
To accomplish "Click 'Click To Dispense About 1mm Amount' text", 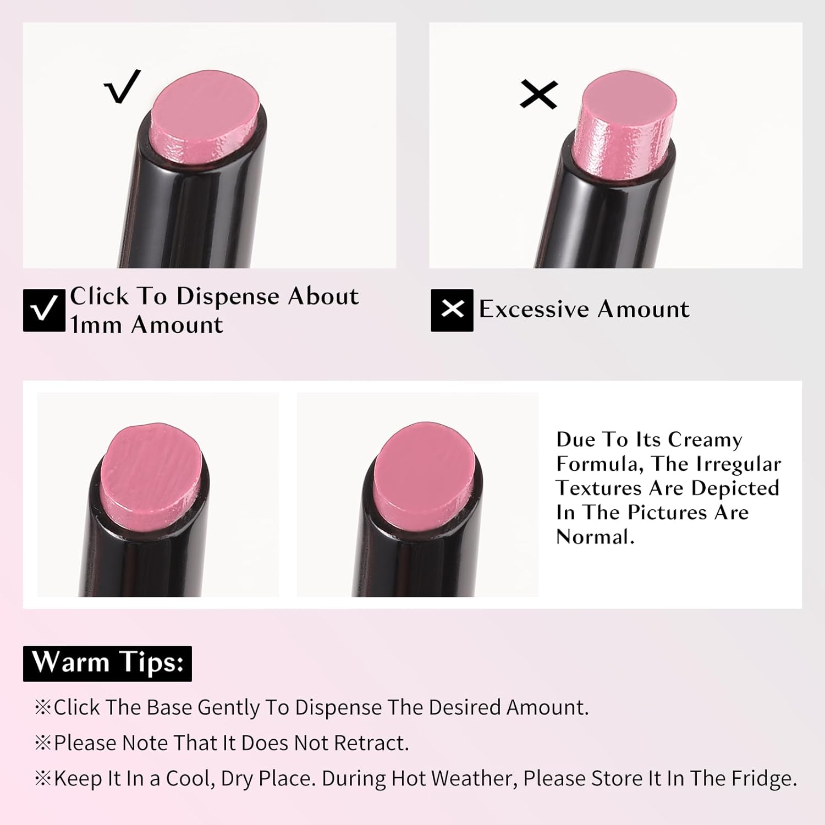I will [215, 310].
